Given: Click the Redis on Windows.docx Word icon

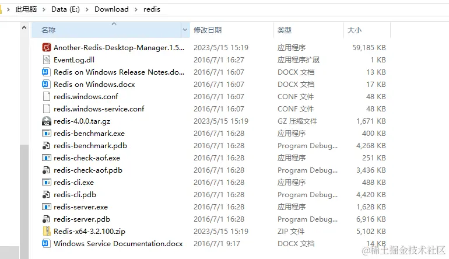Looking at the screenshot, I should [46, 84].
